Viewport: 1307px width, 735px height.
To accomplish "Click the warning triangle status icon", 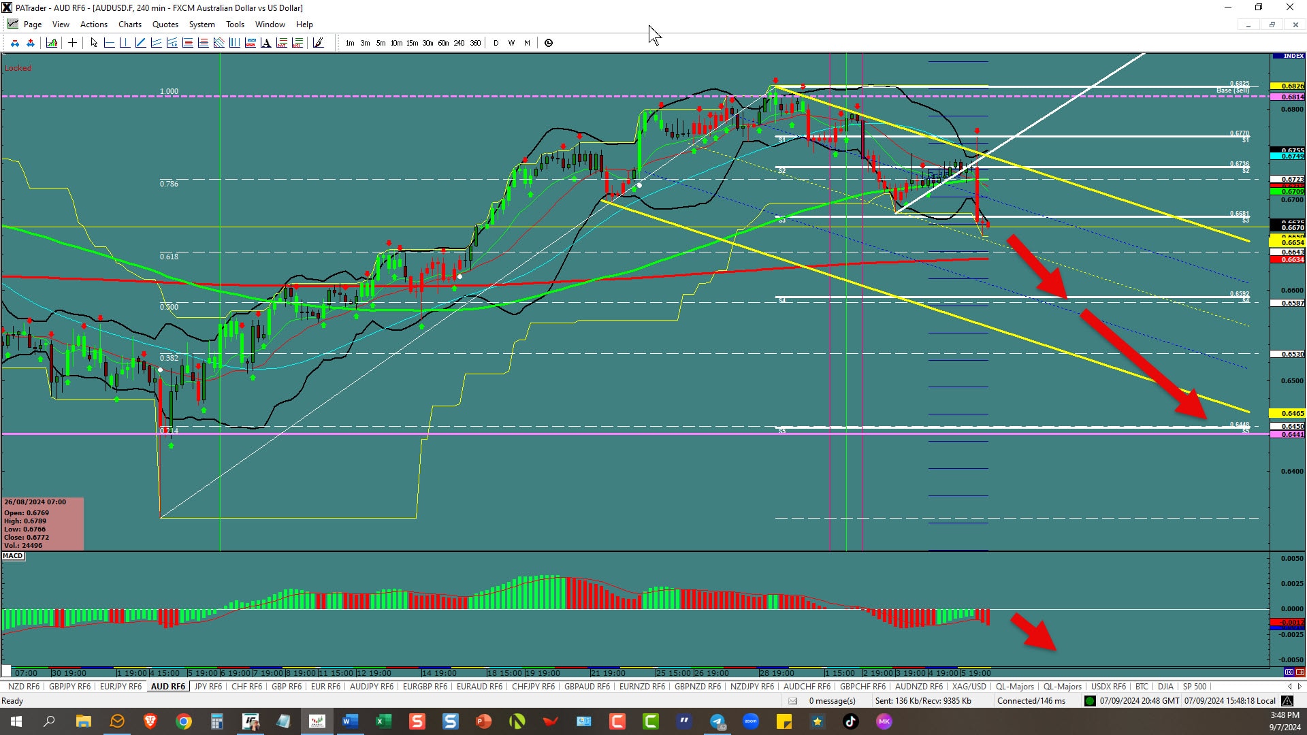I will click(x=1287, y=701).
